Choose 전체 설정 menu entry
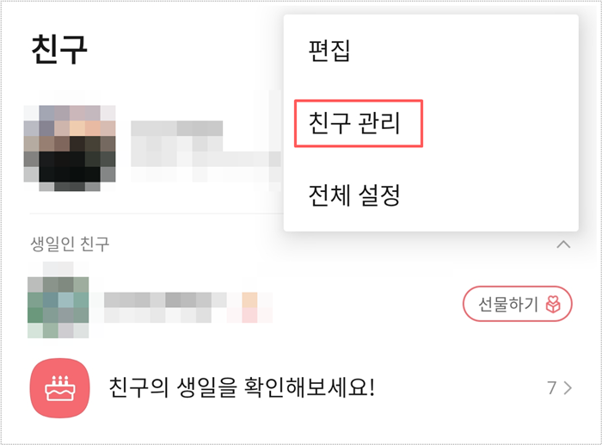 click(354, 195)
